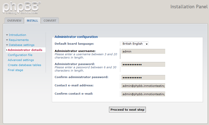209x125 pixels.
Task: Open the Requirements step link
Action: tap(19, 40)
